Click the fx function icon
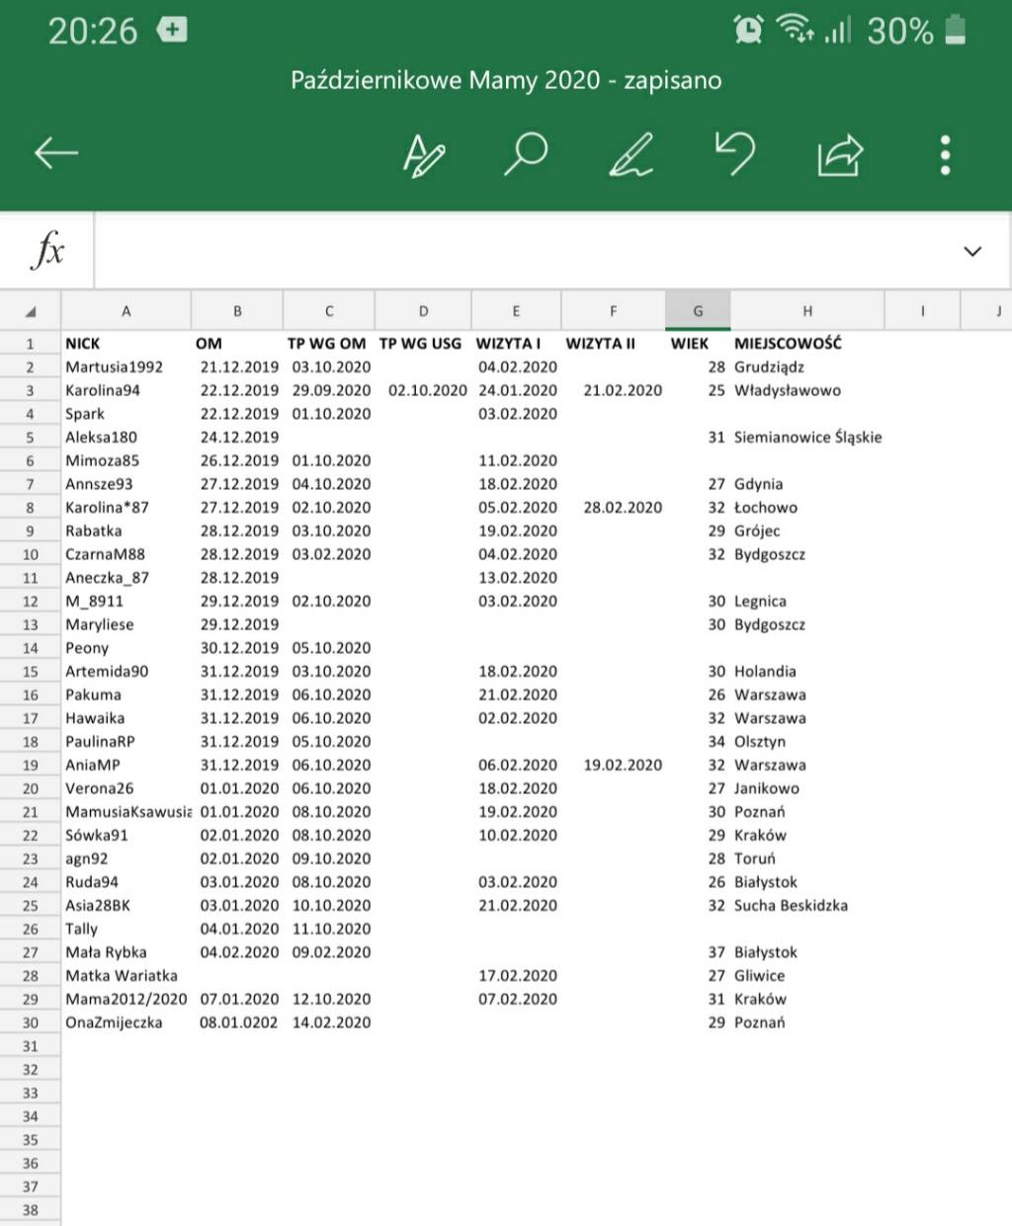 (x=47, y=250)
